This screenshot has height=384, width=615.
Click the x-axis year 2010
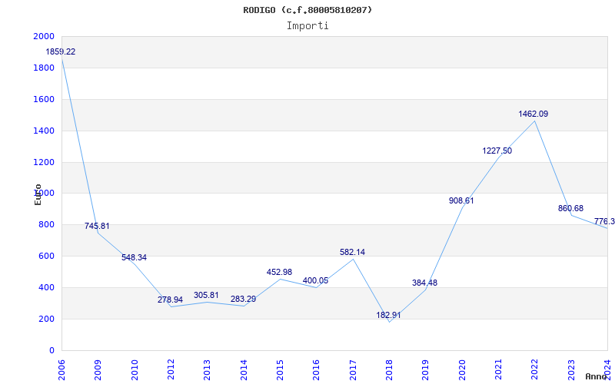point(135,370)
